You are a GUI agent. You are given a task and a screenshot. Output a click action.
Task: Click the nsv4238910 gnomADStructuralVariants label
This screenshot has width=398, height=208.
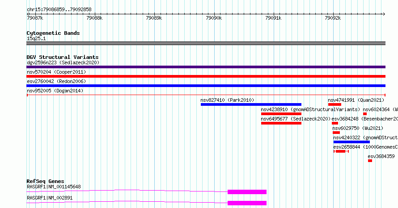(310, 109)
